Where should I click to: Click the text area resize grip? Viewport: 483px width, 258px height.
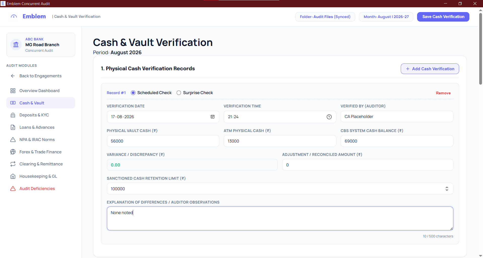pos(451,228)
